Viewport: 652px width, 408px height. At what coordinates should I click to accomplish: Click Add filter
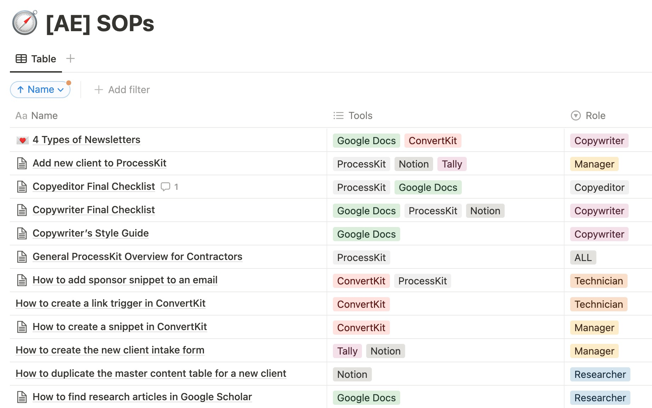coord(122,90)
